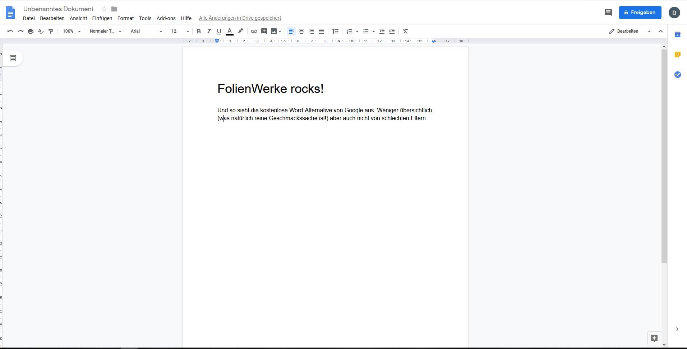Hide the side panel with chevron
The image size is (687, 349).
click(677, 329)
